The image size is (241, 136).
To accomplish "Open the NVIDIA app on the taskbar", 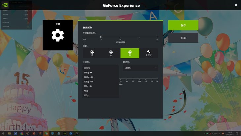I will (x=65, y=133).
